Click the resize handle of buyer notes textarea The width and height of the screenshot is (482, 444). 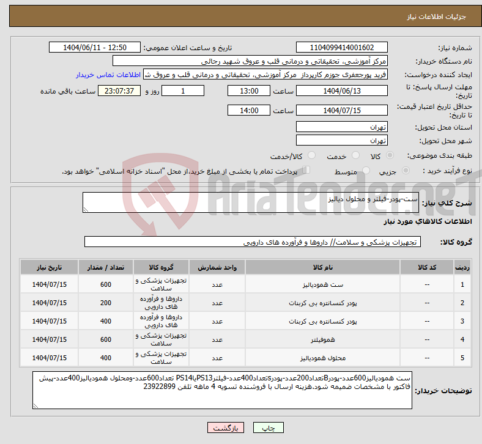pos(35,406)
